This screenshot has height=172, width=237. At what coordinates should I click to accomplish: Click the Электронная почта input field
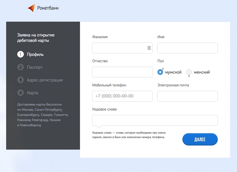[188, 96]
